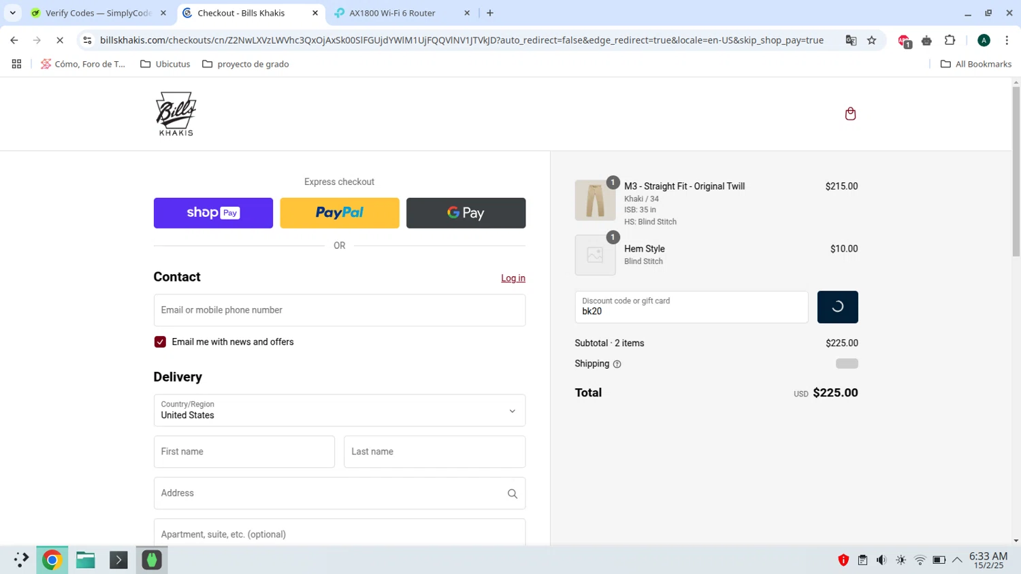This screenshot has width=1021, height=574.
Task: Open the tab search dropdown arrow
Action: coord(12,13)
